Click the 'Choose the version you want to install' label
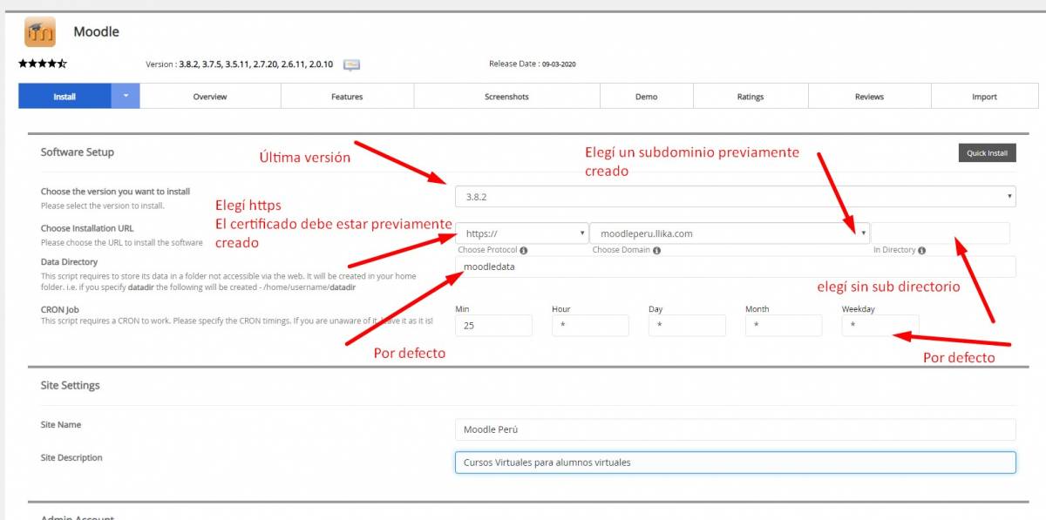Viewport: 1046px width, 520px height. [x=115, y=192]
